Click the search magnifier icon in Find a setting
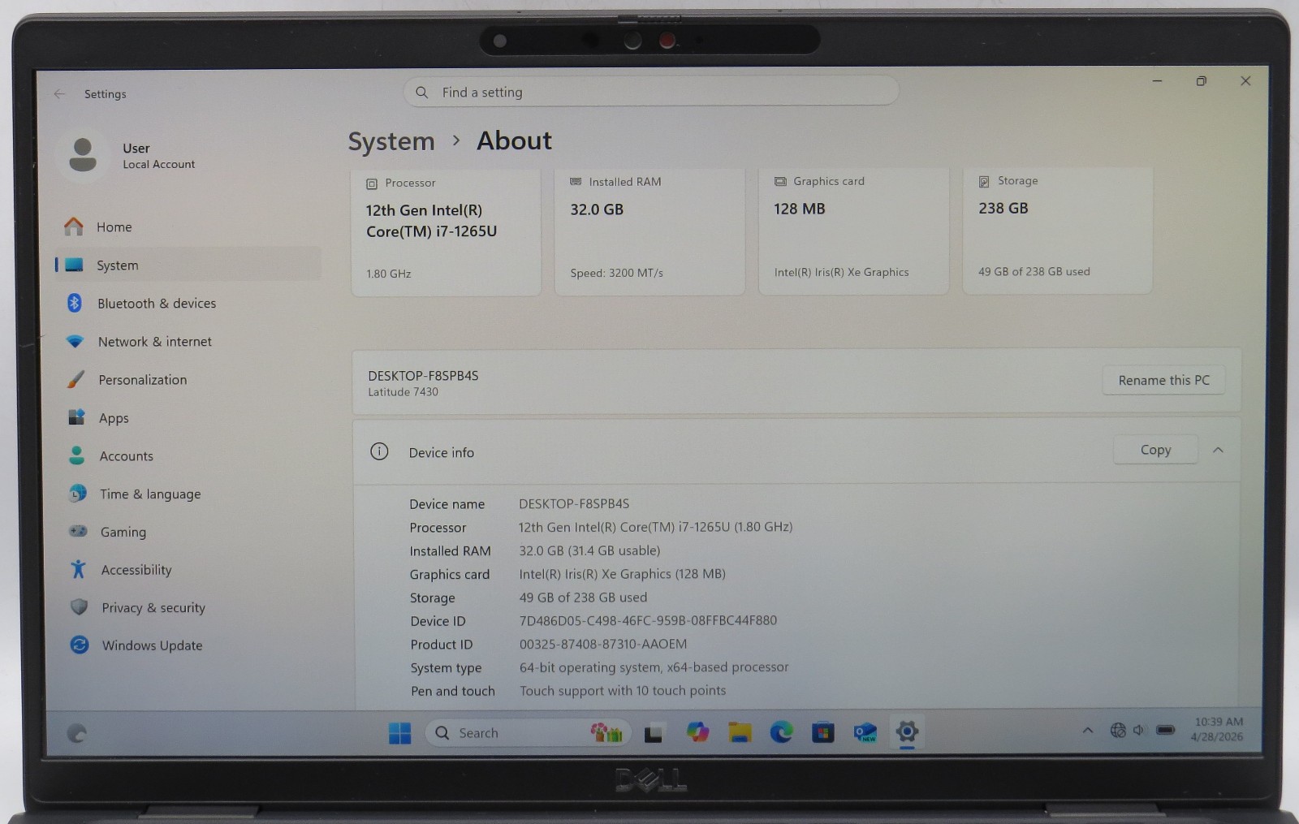The image size is (1299, 824). (421, 93)
